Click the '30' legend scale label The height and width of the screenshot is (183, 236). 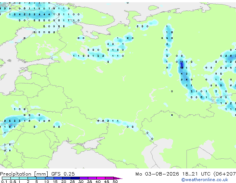[81, 182]
